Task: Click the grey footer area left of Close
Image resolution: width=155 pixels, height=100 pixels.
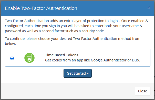Action: (67, 91)
